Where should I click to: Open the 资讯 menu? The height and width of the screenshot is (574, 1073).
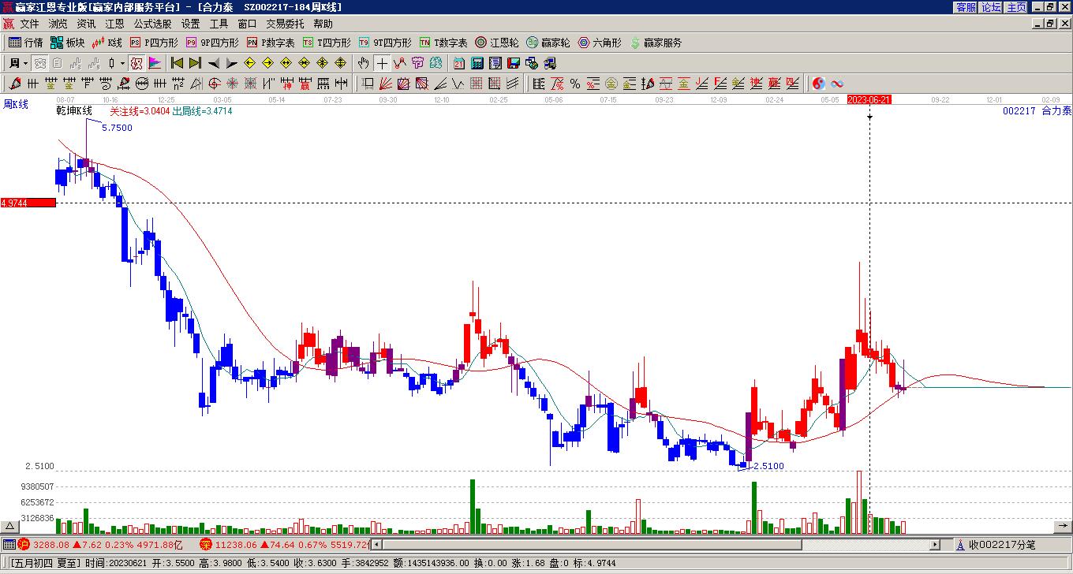pos(86,24)
